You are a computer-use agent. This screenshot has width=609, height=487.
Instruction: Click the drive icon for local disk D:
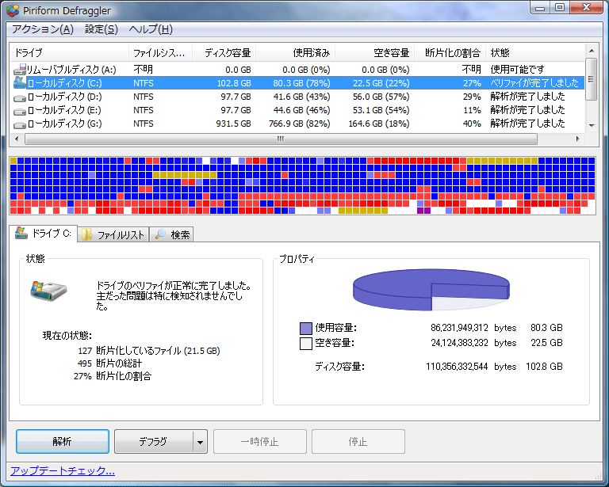(x=19, y=98)
